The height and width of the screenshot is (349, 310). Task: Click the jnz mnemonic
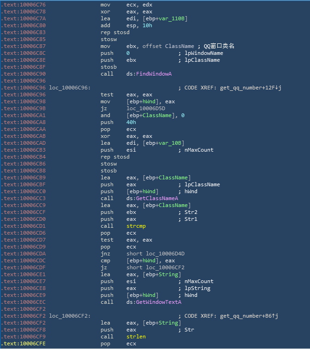pyautogui.click(x=105, y=254)
